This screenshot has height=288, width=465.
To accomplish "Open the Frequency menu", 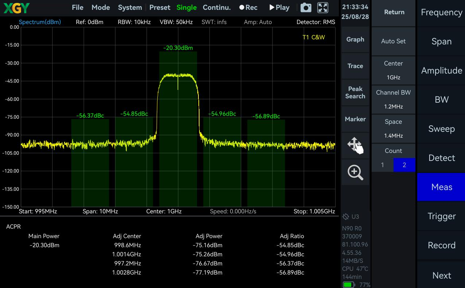I will tap(441, 12).
